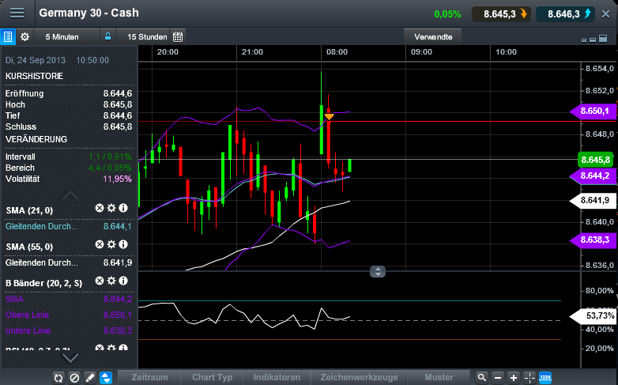The width and height of the screenshot is (618, 385).
Task: Zoom in with the plus button
Action: tap(514, 378)
